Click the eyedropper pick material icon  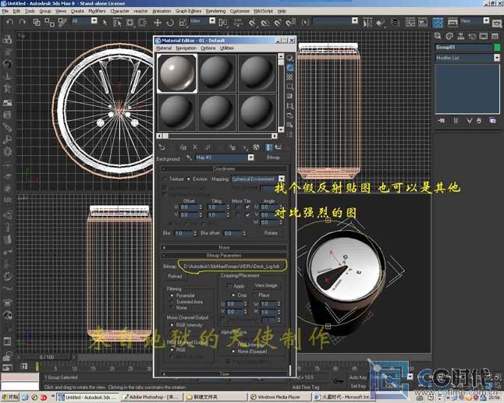coord(189,157)
